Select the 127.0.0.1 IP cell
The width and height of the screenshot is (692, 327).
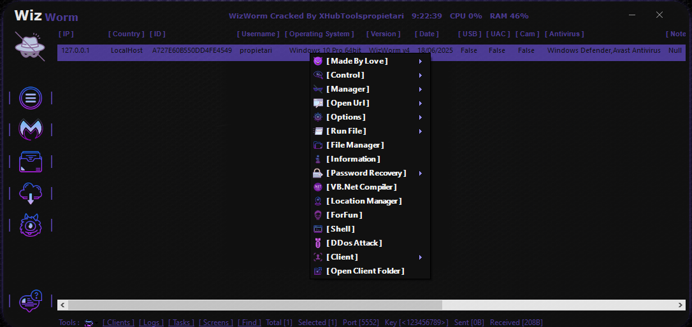(x=75, y=51)
